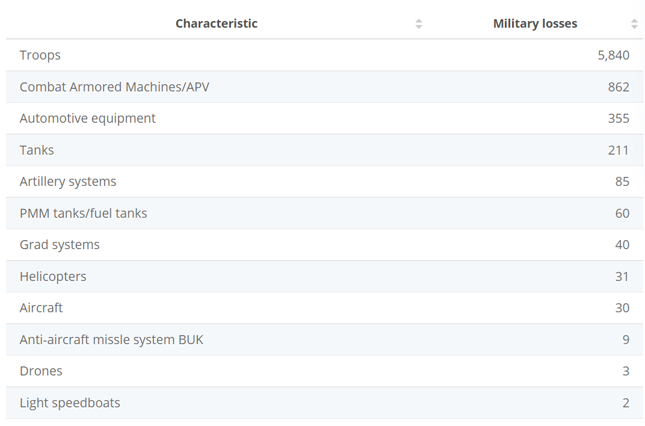Image resolution: width=645 pixels, height=426 pixels.
Task: Click the 355 automotive losses value
Action: point(619,119)
